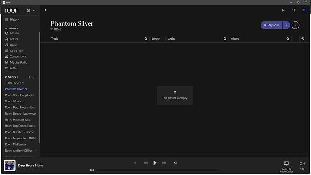The height and width of the screenshot is (175, 311).
Task: Open Composers in My Library
Action: coord(14,51)
